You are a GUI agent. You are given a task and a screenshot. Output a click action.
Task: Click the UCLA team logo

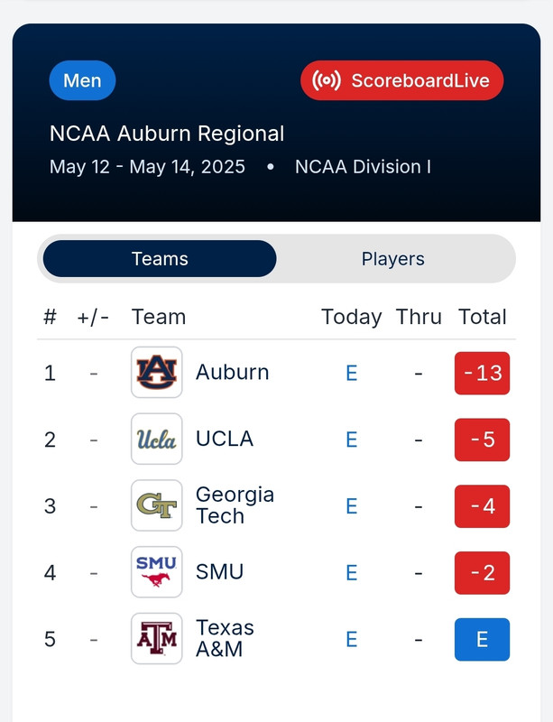(156, 440)
